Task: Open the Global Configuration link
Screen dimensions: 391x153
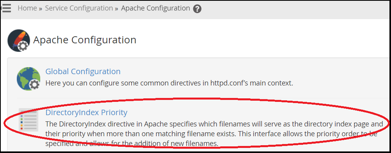Action: [83, 71]
